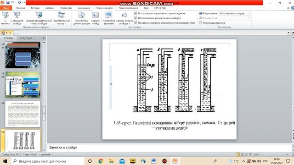Click Save icon in Quick Access Toolbar

[x=8, y=2]
